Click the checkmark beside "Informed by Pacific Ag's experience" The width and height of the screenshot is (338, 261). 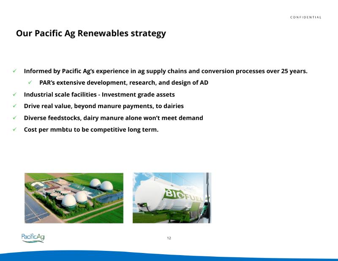pos(15,71)
